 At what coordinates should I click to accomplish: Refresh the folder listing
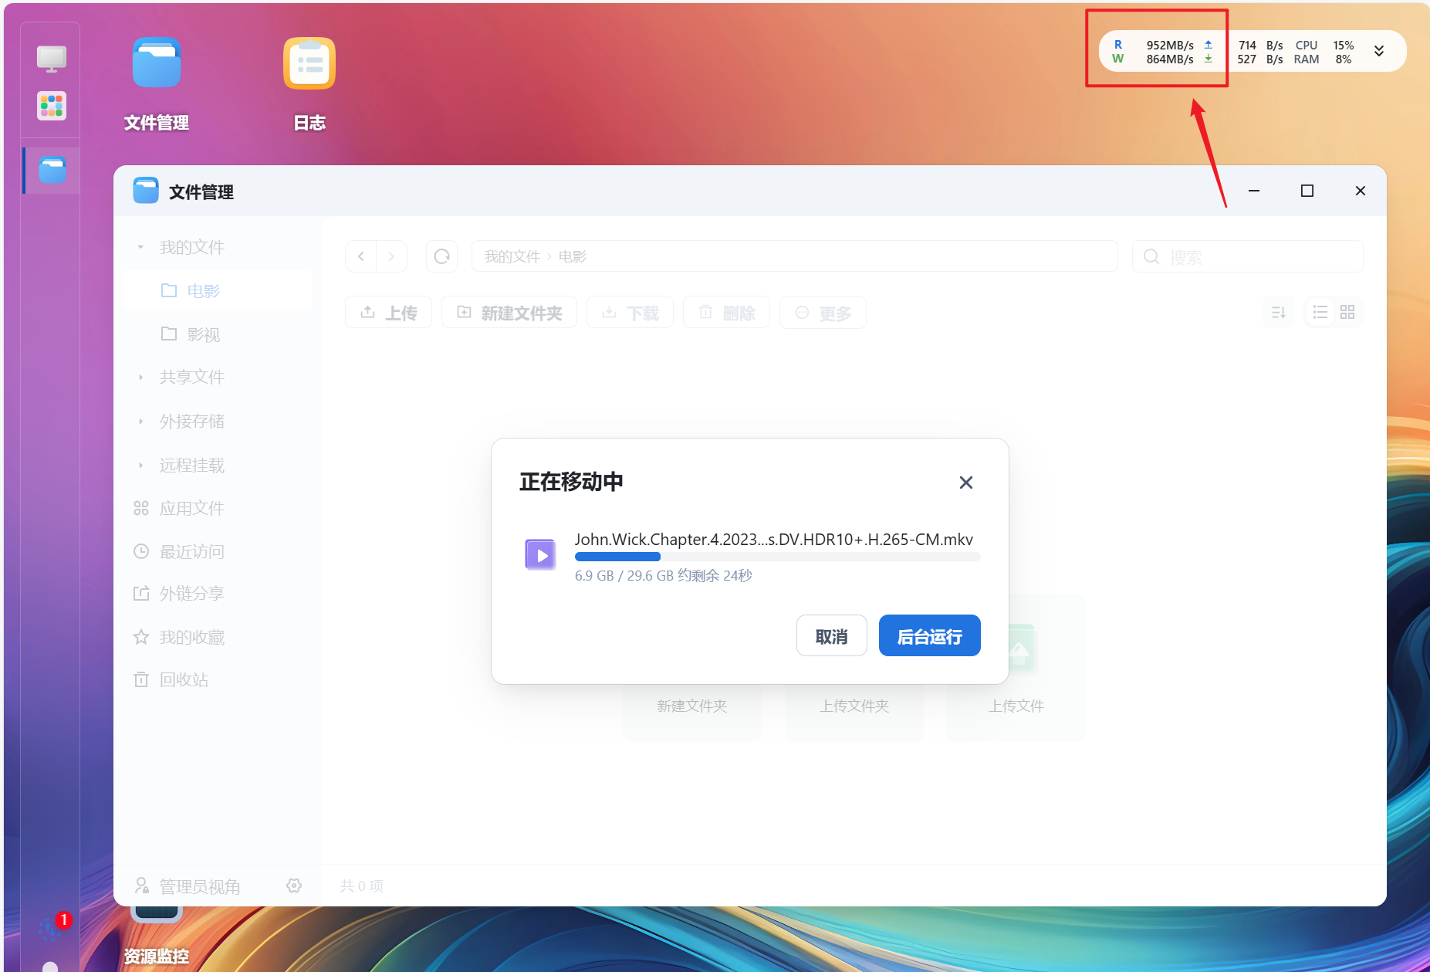click(x=442, y=256)
